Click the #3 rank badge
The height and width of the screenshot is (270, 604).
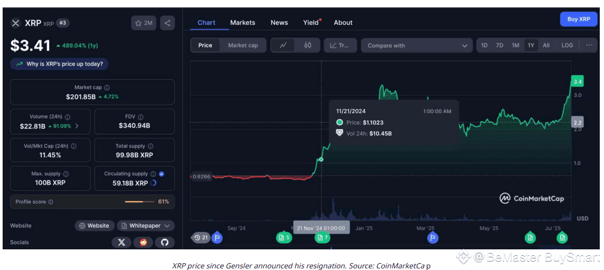click(63, 23)
